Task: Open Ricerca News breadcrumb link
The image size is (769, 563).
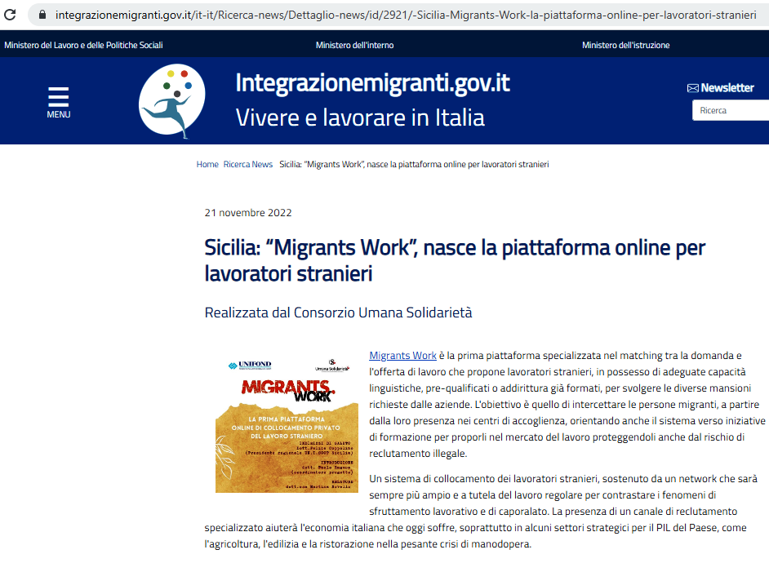Action: point(248,165)
